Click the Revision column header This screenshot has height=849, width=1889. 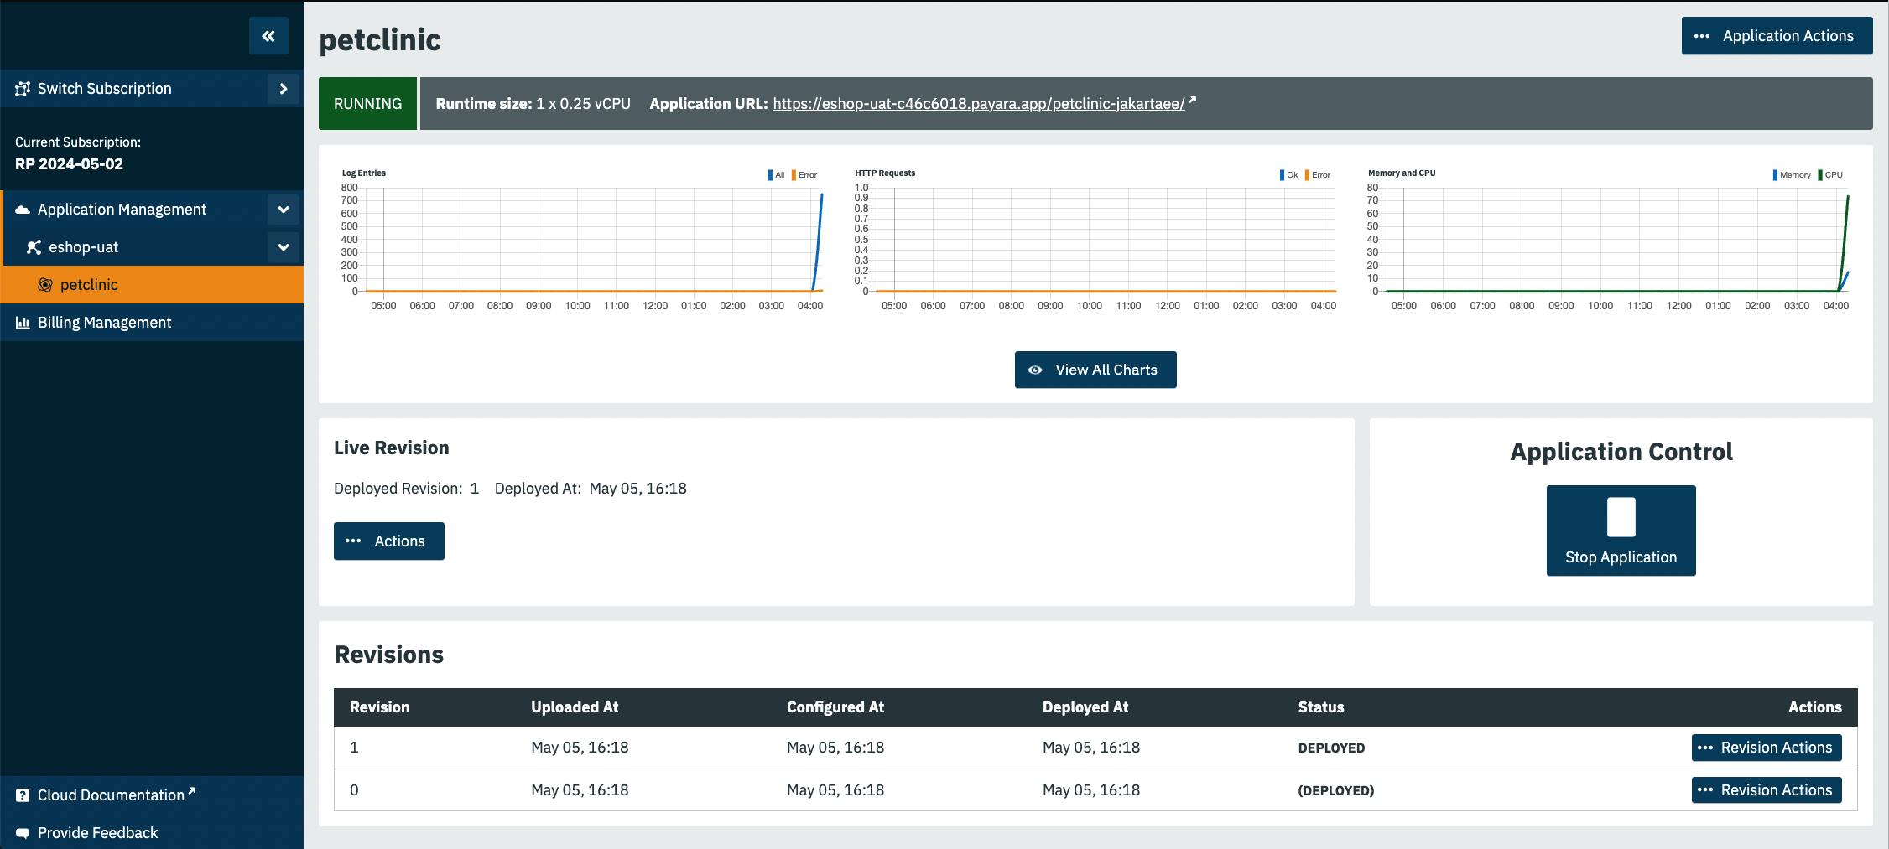pos(380,707)
